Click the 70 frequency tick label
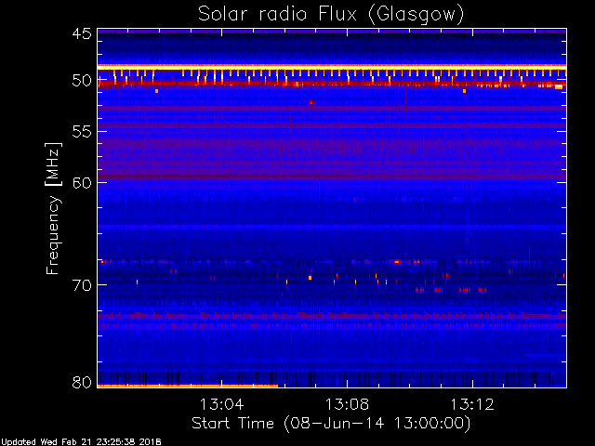This screenshot has width=595, height=446. [x=82, y=285]
